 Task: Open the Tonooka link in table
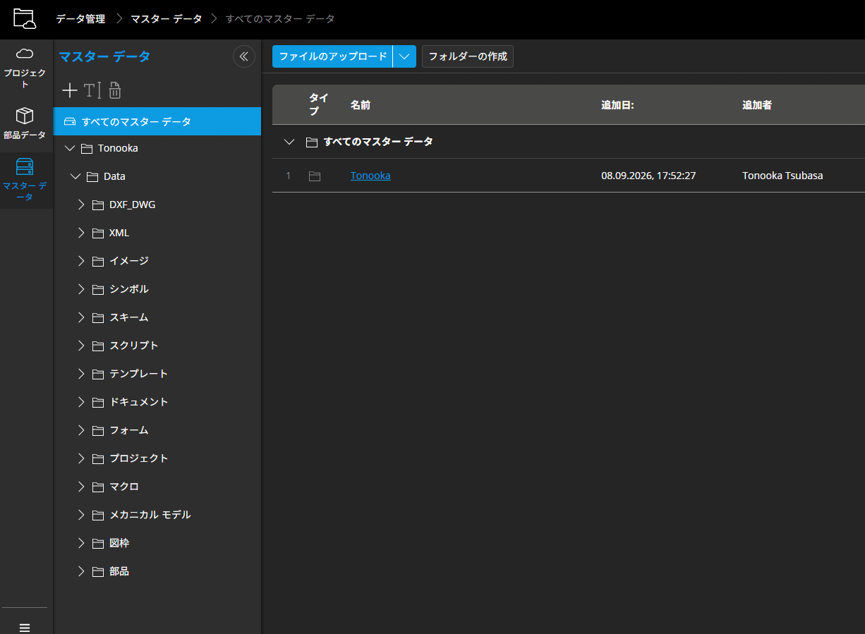point(370,176)
